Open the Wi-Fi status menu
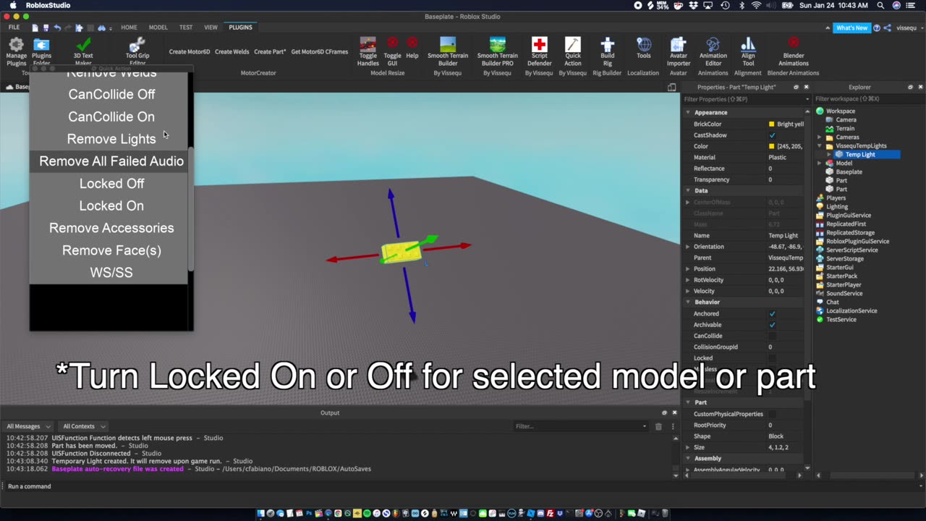926x521 pixels. [757, 5]
